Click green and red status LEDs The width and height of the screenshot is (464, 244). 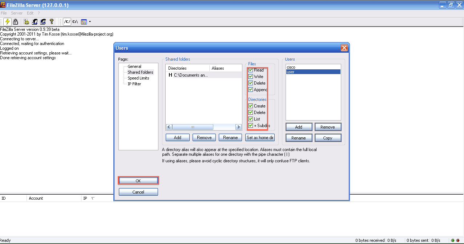(x=455, y=240)
